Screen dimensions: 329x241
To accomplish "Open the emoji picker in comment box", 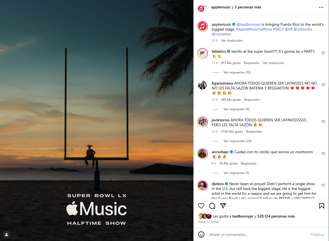I will (x=201, y=234).
